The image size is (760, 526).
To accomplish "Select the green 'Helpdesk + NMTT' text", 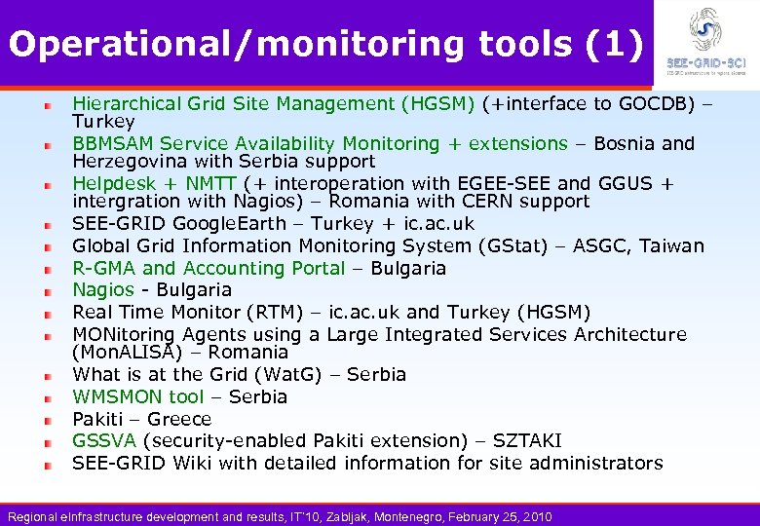I will pyautogui.click(x=154, y=183).
